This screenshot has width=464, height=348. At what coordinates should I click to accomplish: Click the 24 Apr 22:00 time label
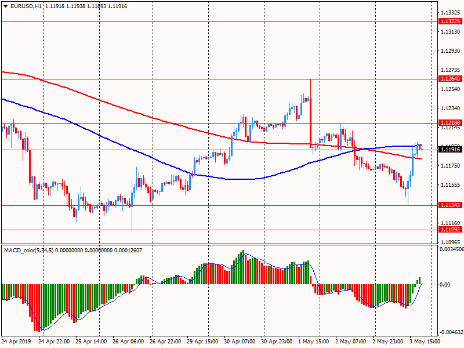54,342
